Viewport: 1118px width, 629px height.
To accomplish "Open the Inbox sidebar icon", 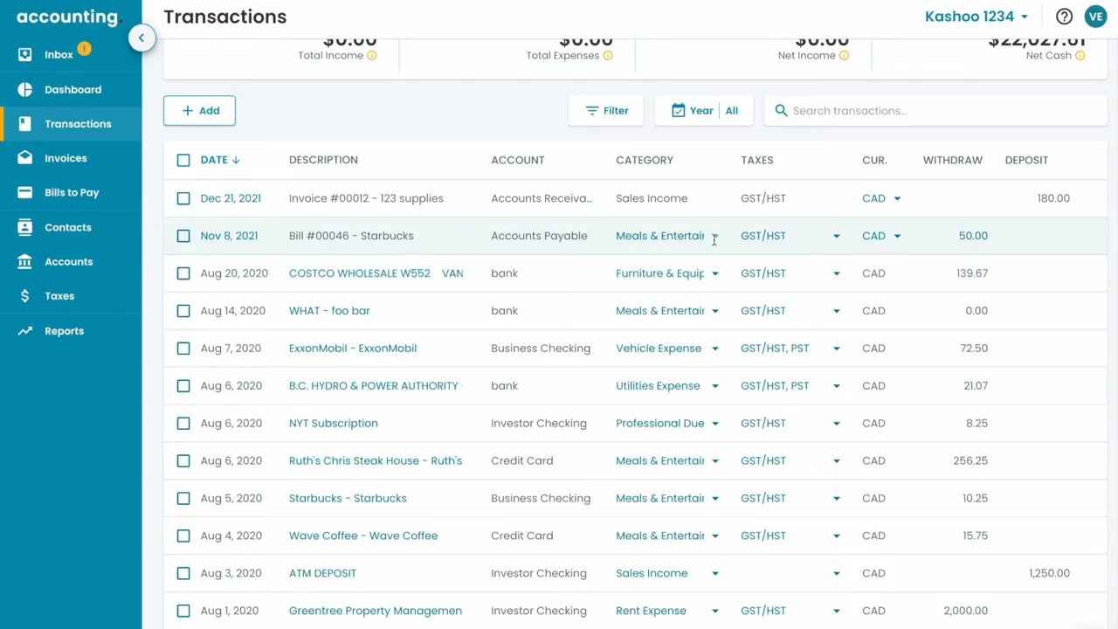I will coord(25,55).
